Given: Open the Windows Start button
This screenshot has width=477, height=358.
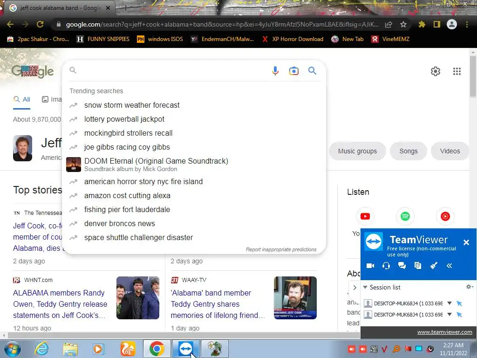Looking at the screenshot, I should pos(12,349).
